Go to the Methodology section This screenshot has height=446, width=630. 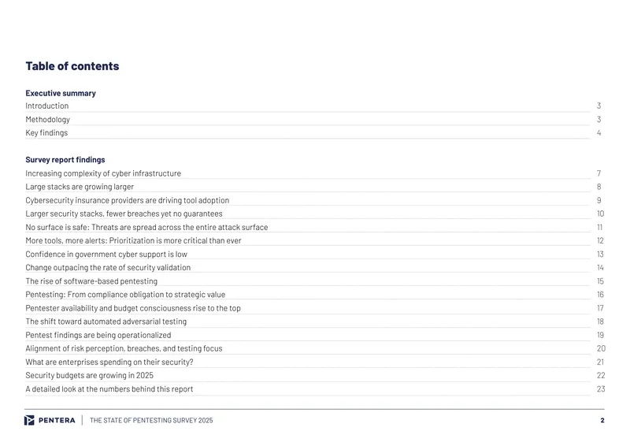pyautogui.click(x=47, y=120)
